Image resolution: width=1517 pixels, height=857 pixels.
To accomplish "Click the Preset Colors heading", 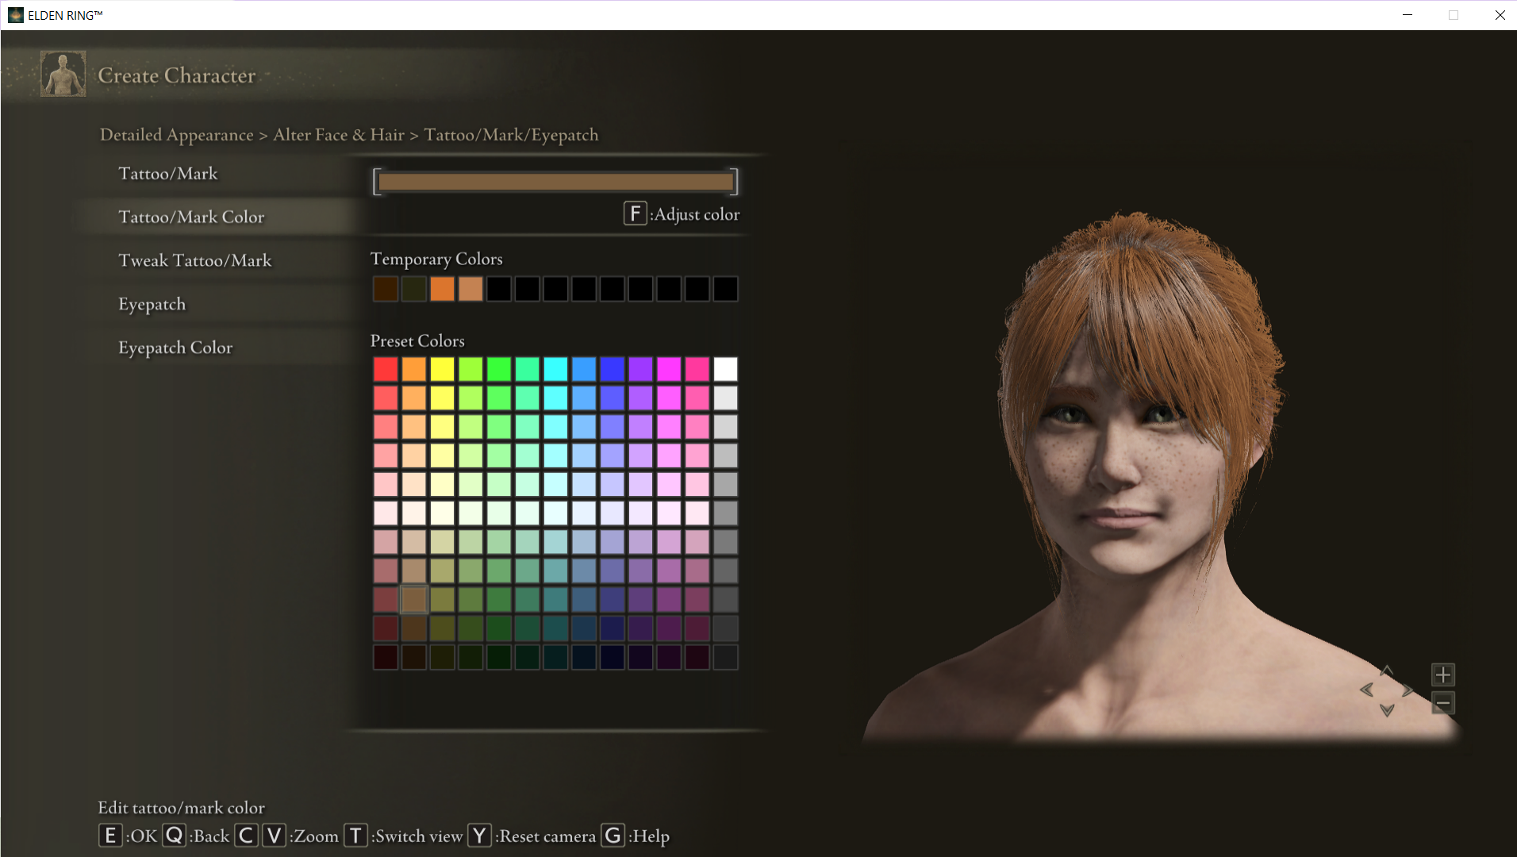I will coord(417,341).
